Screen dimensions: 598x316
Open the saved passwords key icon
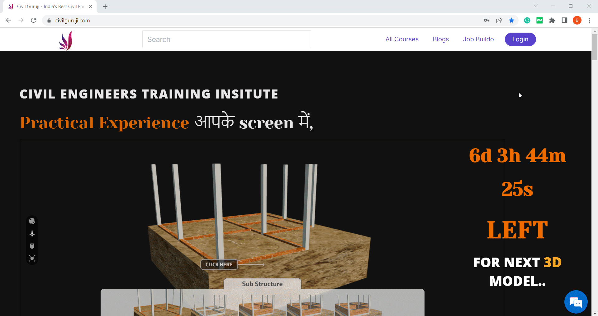[486, 21]
